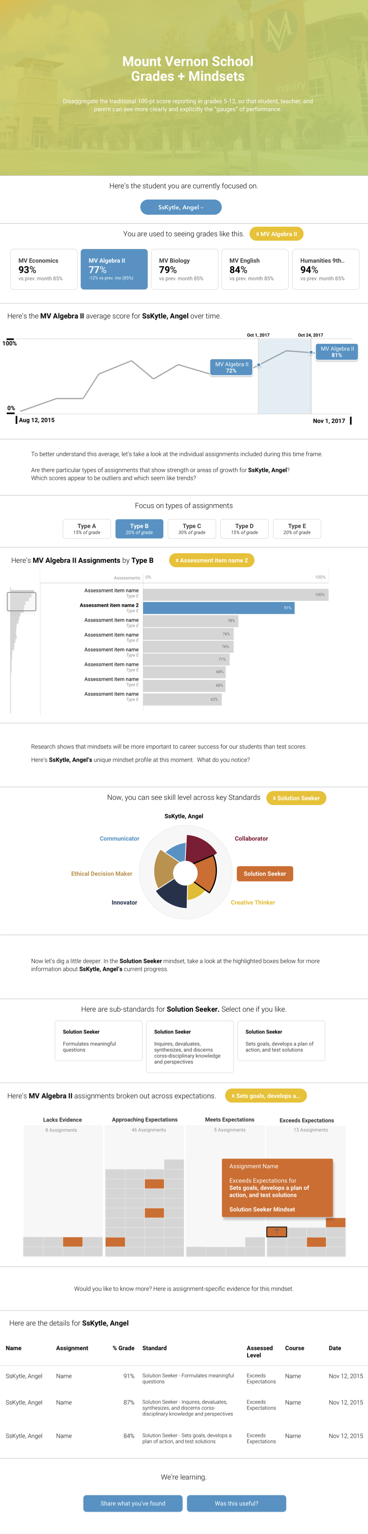Click the Solution Seeker mindset label button
This screenshot has height=1534, width=368.
click(x=265, y=874)
